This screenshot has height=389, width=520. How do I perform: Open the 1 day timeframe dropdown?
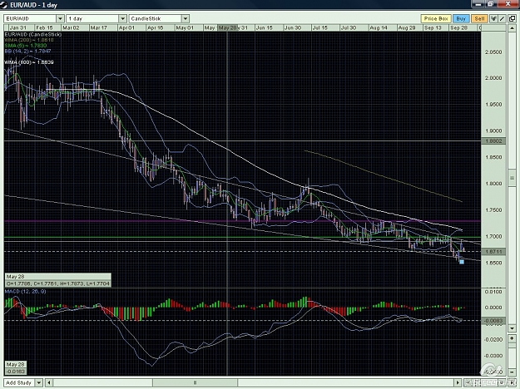122,18
